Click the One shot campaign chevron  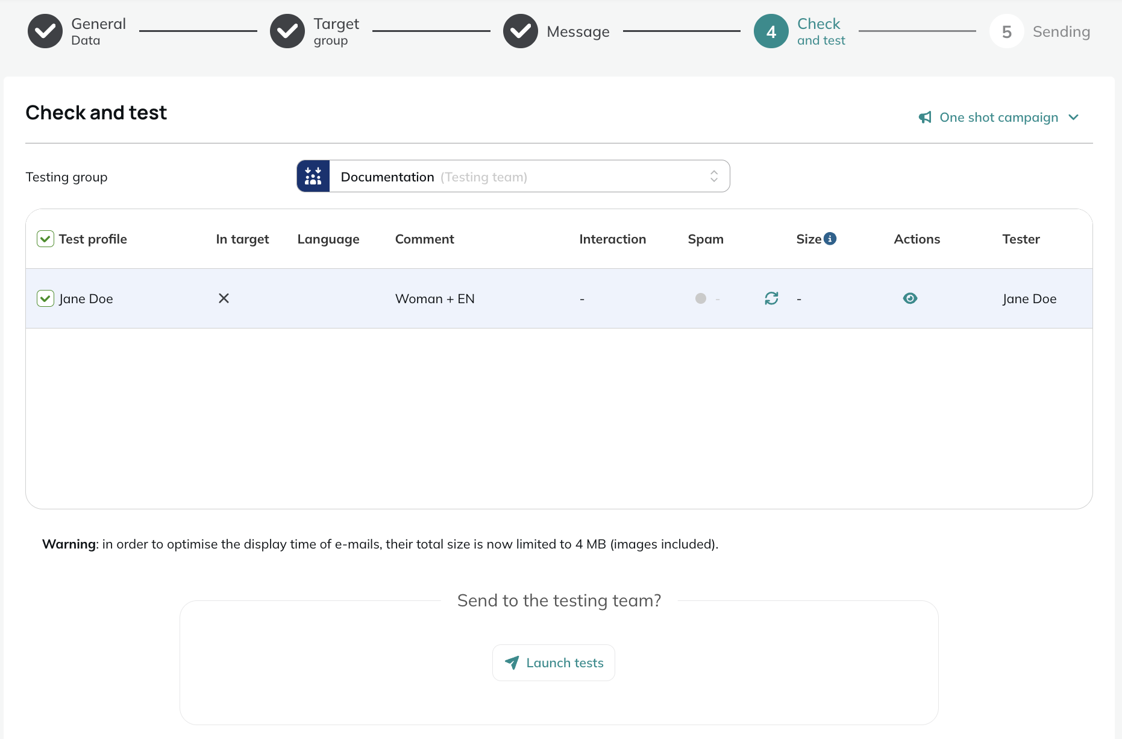point(1073,118)
